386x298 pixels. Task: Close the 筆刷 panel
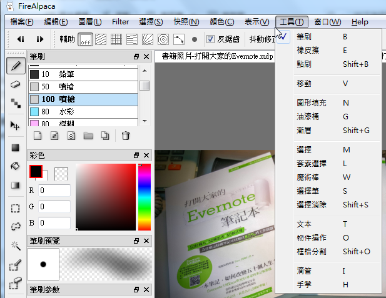[146, 57]
